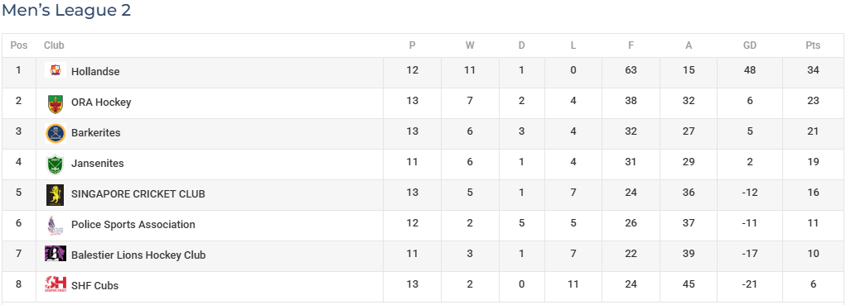Click the SHF Cubs red logo
The height and width of the screenshot is (305, 846).
click(55, 284)
